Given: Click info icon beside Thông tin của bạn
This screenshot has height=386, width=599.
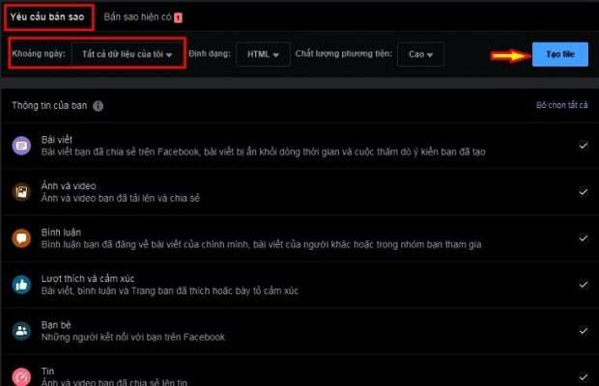Looking at the screenshot, I should (99, 106).
